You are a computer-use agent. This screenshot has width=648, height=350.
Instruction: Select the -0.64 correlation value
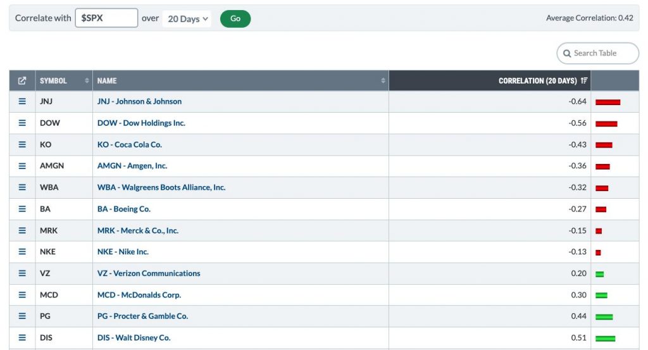tap(577, 101)
